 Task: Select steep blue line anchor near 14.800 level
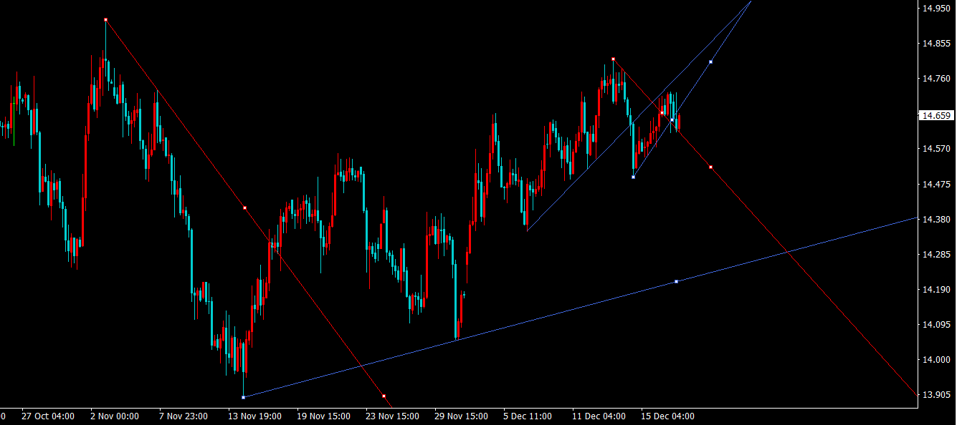point(710,62)
